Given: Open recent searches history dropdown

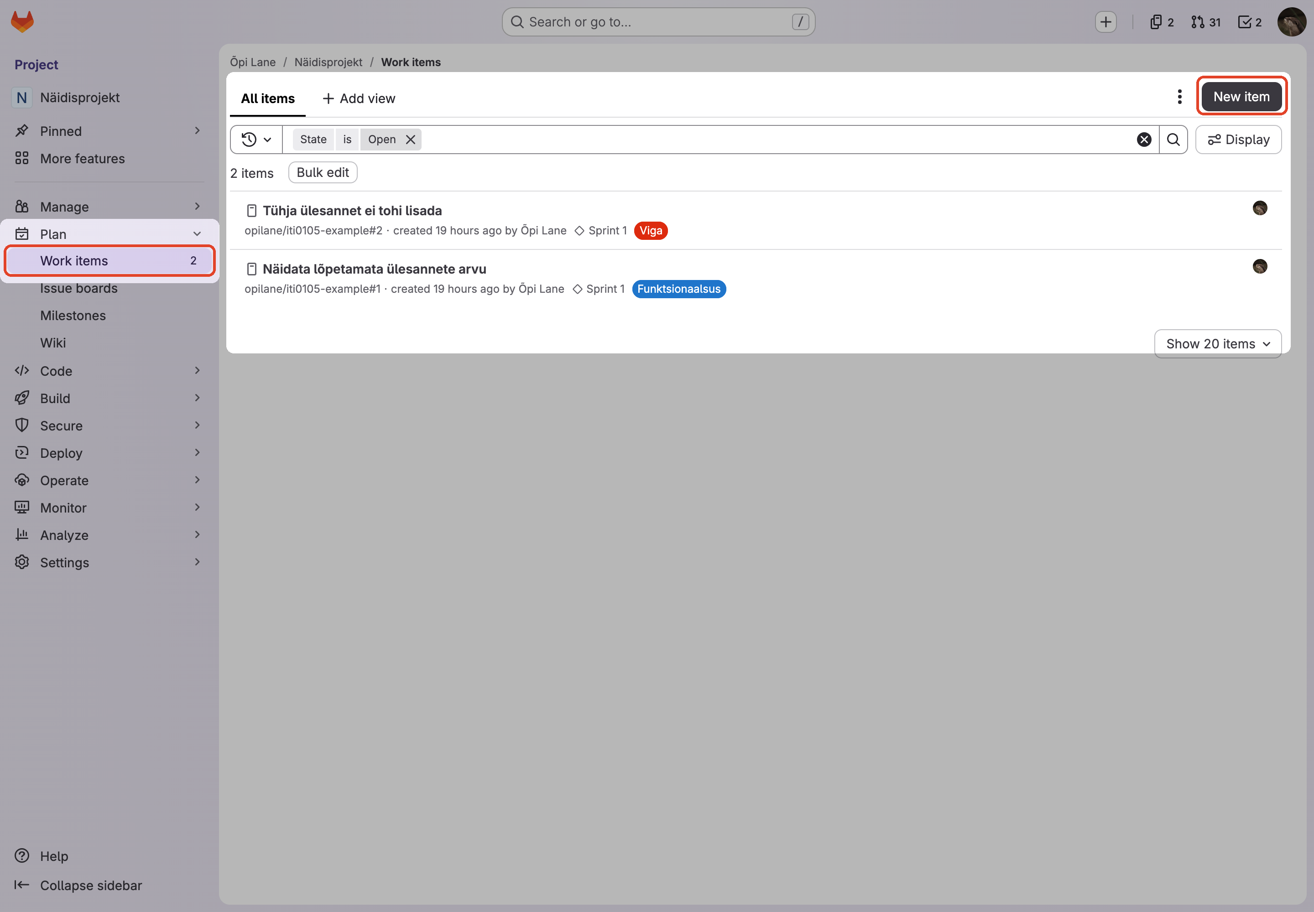Looking at the screenshot, I should tap(256, 140).
